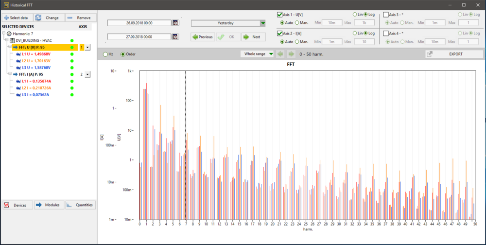Open calendar picker for 26.09.2018 start date
This screenshot has height=245, width=486.
[x=175, y=23]
